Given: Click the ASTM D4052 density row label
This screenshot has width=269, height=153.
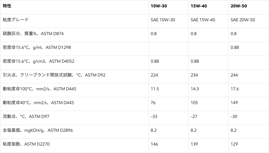Looking at the screenshot, I should pyautogui.click(x=39, y=61).
